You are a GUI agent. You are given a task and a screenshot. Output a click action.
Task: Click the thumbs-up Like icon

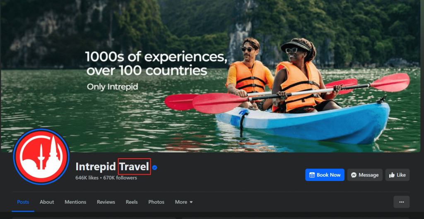click(392, 175)
